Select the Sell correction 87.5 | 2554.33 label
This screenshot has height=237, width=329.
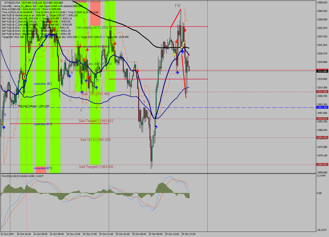point(94,27)
